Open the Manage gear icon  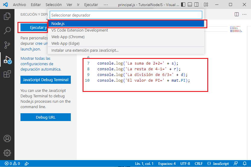point(7,153)
